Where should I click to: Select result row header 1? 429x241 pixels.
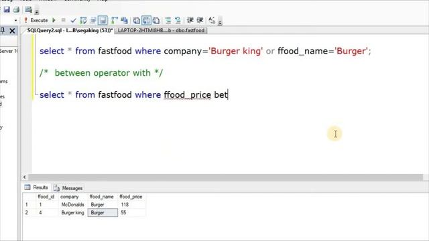(29, 204)
